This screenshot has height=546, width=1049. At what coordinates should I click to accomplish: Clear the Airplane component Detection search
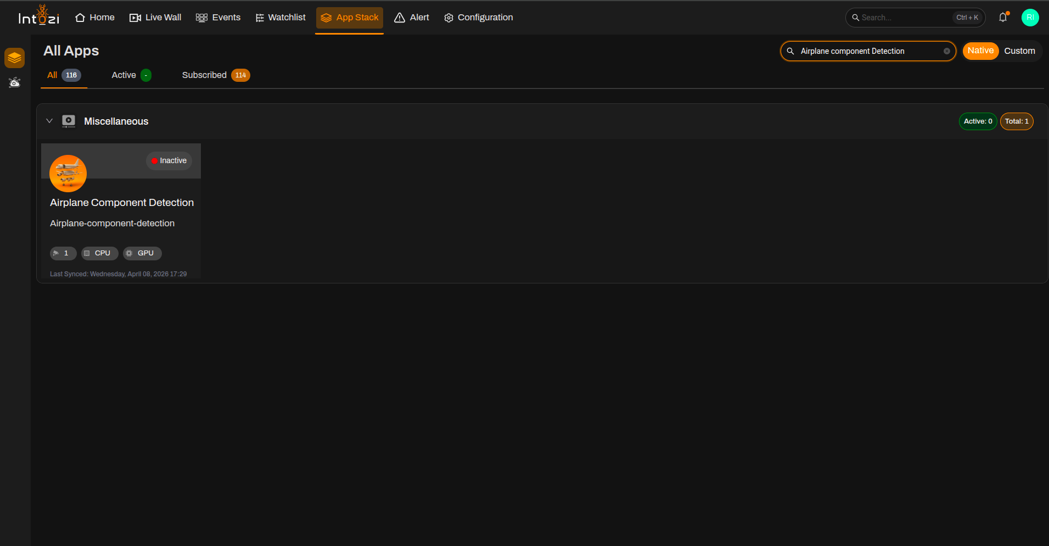click(947, 51)
